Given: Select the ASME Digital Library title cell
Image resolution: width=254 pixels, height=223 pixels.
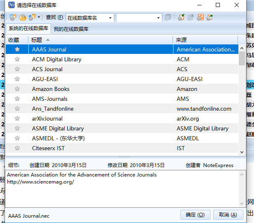Looking at the screenshot, I should [x=101, y=128].
